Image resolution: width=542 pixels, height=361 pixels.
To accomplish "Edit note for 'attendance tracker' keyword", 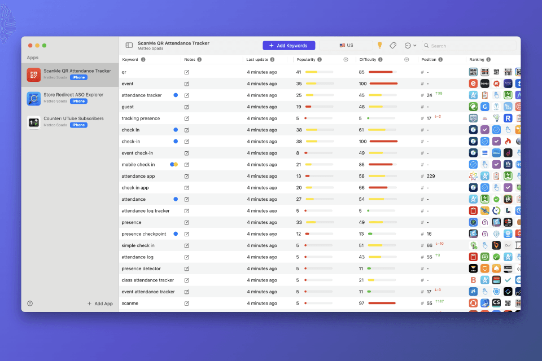I will click(x=187, y=95).
